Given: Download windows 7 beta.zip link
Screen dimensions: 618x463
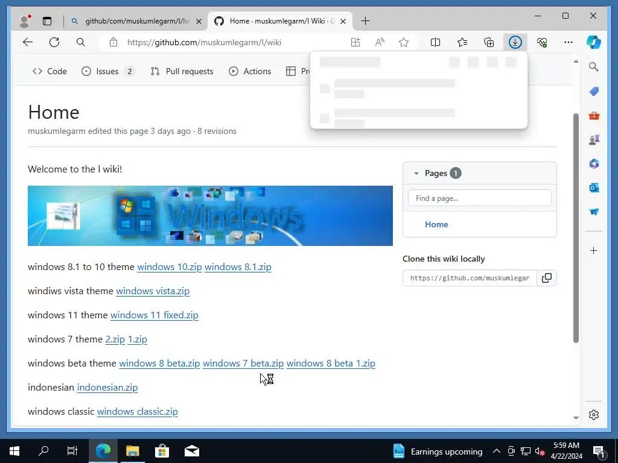Looking at the screenshot, I should [x=243, y=363].
